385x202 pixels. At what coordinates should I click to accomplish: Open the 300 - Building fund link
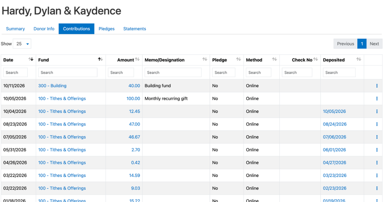[x=52, y=86]
